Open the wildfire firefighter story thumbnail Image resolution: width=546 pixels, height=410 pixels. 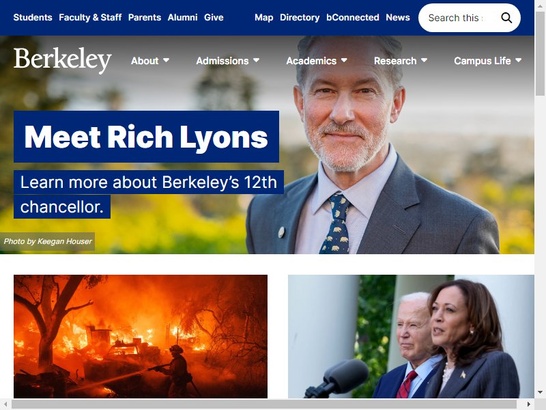coord(141,336)
